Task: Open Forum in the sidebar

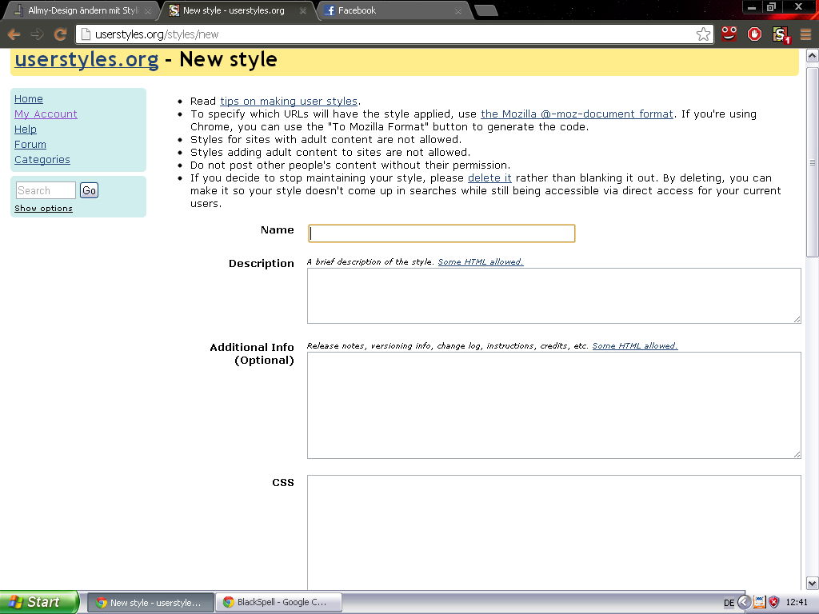Action: 30,144
